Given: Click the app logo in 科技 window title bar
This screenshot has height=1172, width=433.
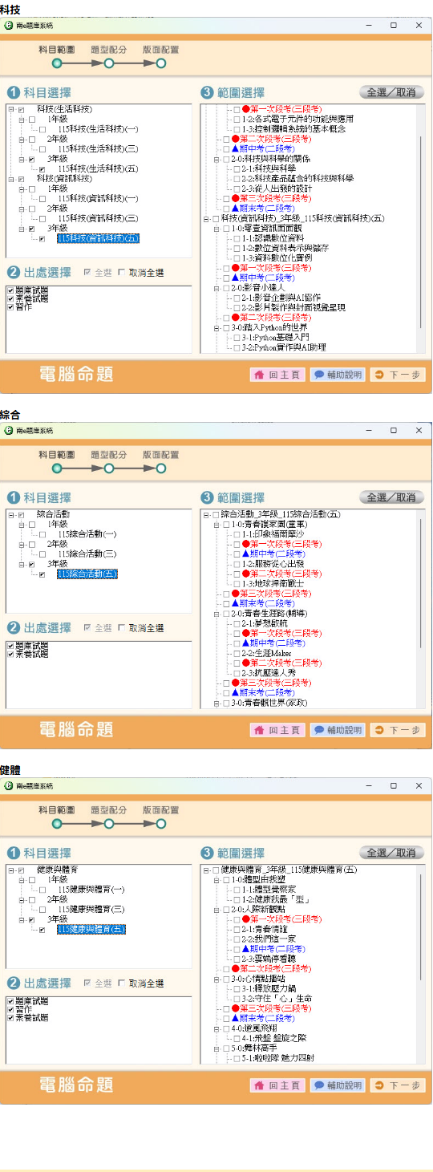Looking at the screenshot, I should [9, 26].
